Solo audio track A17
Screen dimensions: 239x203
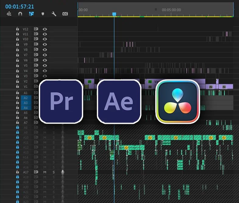tap(54, 172)
